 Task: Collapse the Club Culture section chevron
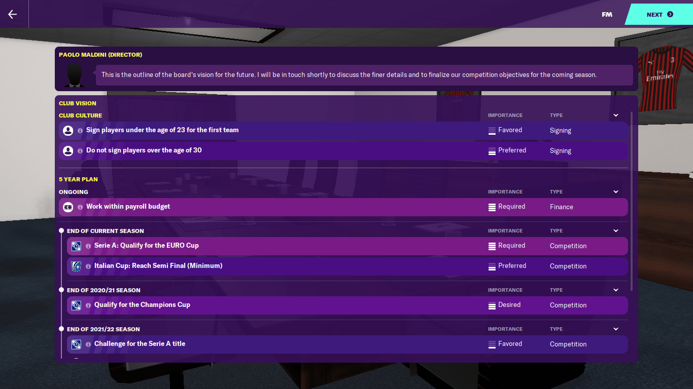pyautogui.click(x=616, y=115)
